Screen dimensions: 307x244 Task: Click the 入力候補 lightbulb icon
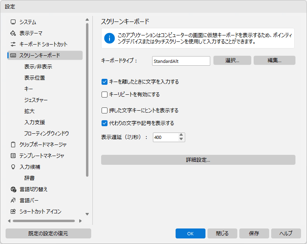click(x=13, y=167)
